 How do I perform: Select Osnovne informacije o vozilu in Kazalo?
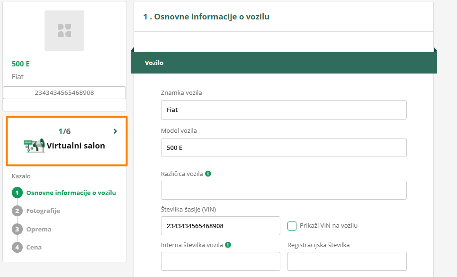coord(71,193)
